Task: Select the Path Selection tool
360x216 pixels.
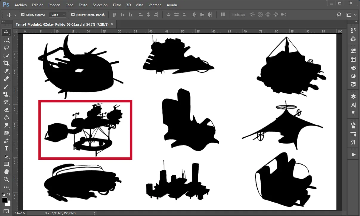Action: pyautogui.click(x=6, y=156)
